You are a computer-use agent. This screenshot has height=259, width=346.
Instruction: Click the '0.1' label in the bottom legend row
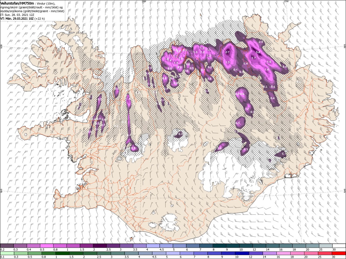[2, 257]
